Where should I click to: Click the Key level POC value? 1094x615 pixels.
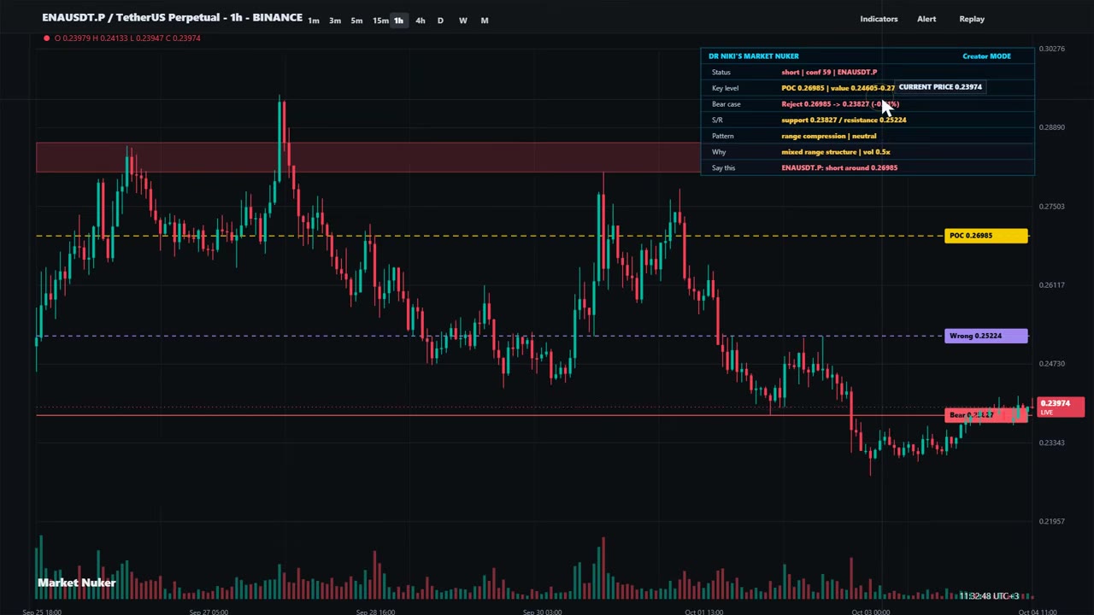[838, 88]
